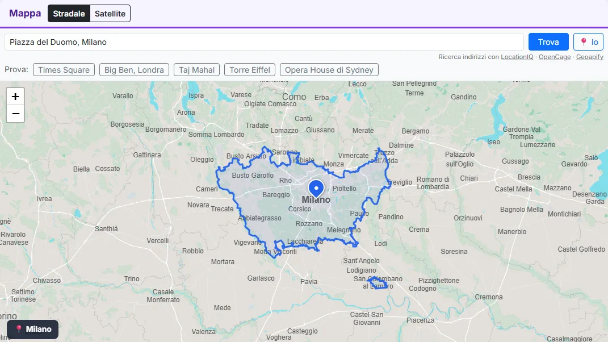Click the Novara city label
The height and width of the screenshot is (342, 608).
[198, 205]
